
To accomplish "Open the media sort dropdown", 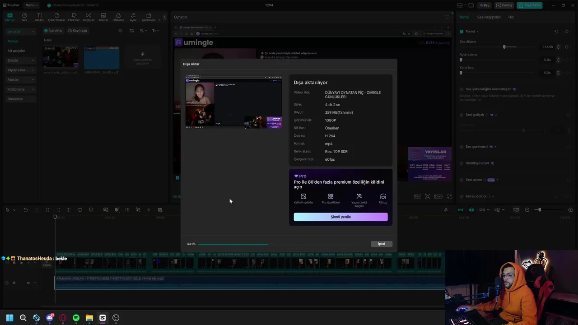I will (x=143, y=31).
